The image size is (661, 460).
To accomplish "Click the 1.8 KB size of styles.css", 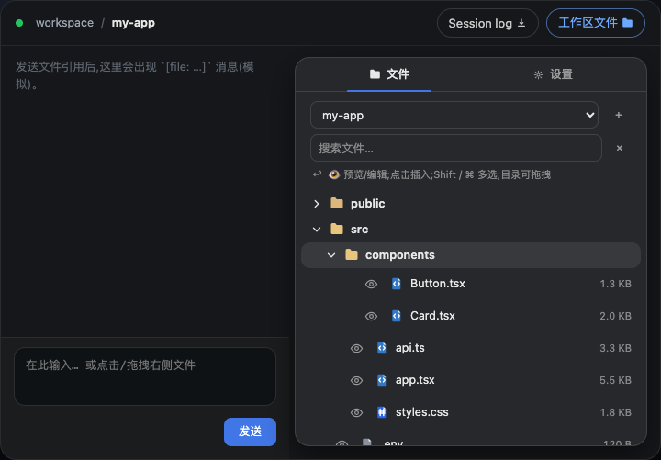I will [x=615, y=412].
